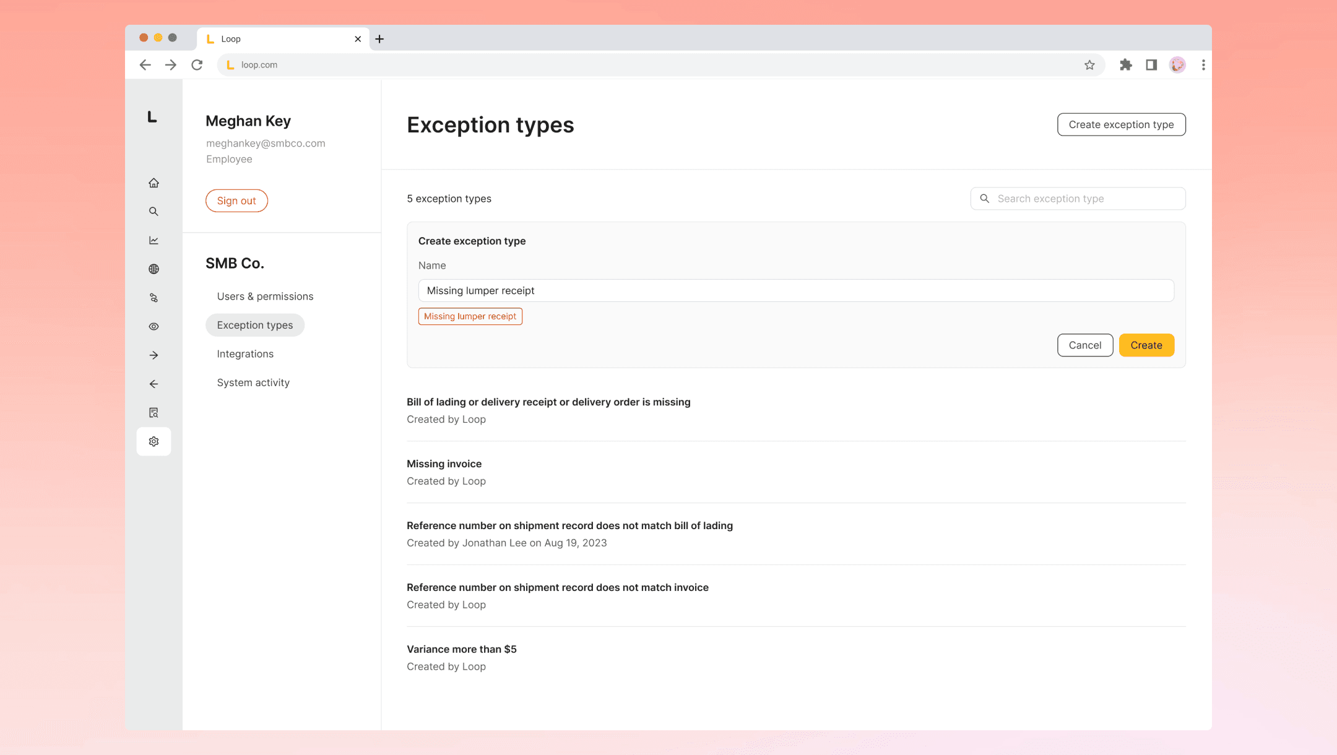Open the browser extensions puzzle icon

[1125, 65]
